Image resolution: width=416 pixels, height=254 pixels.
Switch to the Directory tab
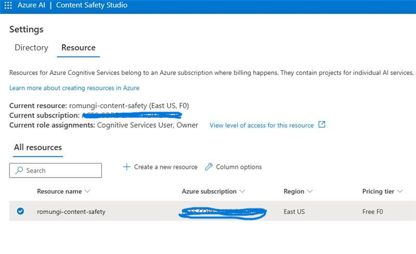[31, 48]
